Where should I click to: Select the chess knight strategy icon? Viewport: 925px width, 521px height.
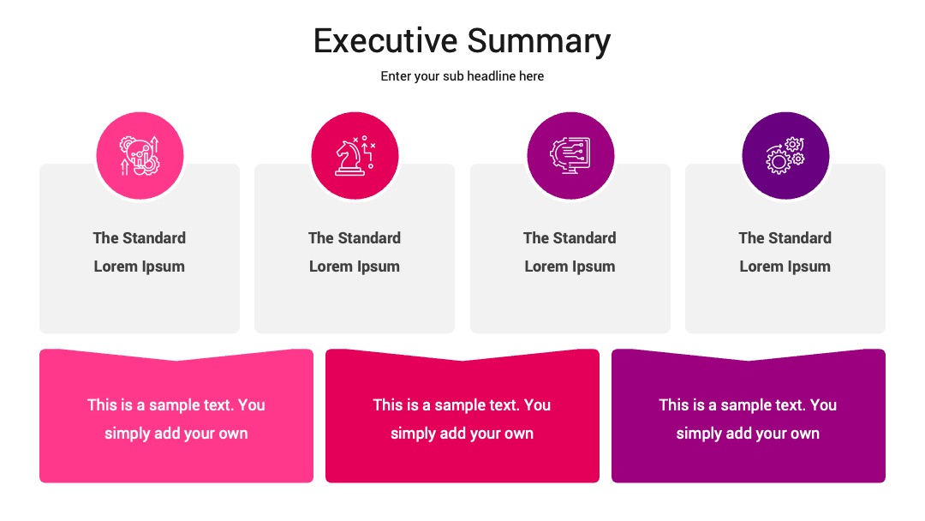355,156
